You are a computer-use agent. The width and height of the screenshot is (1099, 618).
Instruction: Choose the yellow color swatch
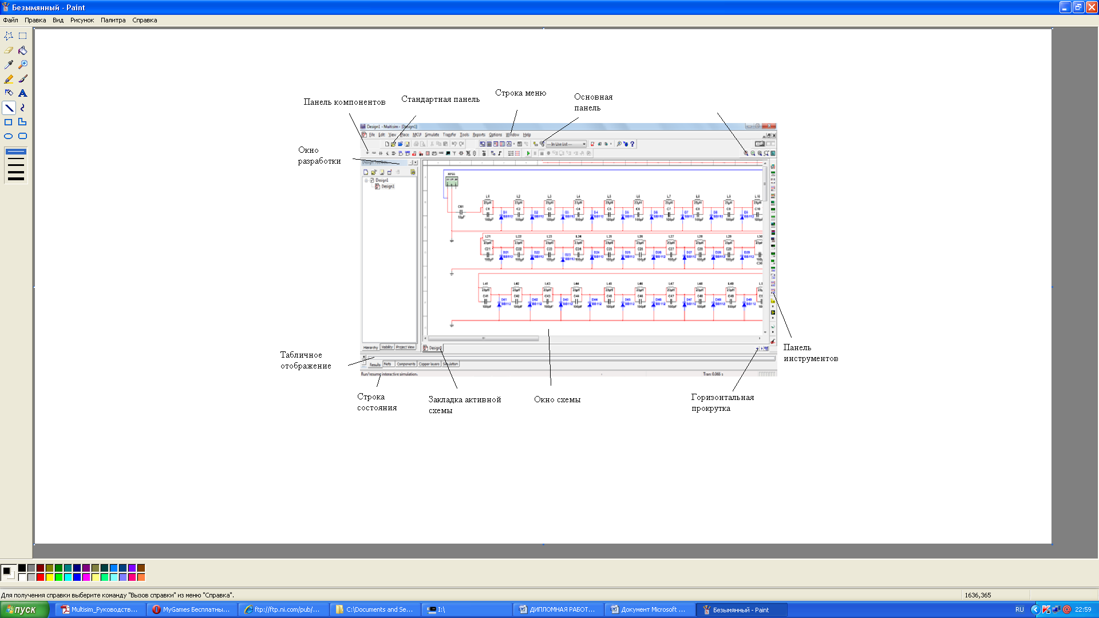pos(49,577)
